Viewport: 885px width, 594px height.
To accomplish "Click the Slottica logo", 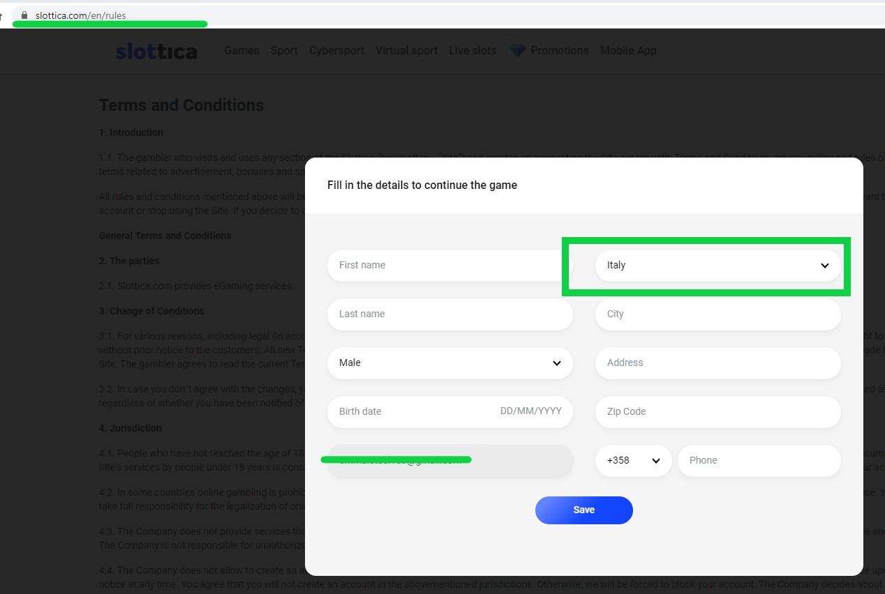I will tap(156, 51).
